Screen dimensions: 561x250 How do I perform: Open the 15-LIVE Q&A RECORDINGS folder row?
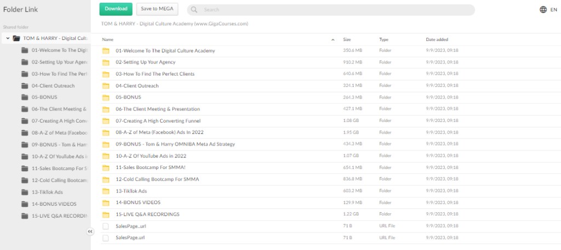pyautogui.click(x=147, y=214)
